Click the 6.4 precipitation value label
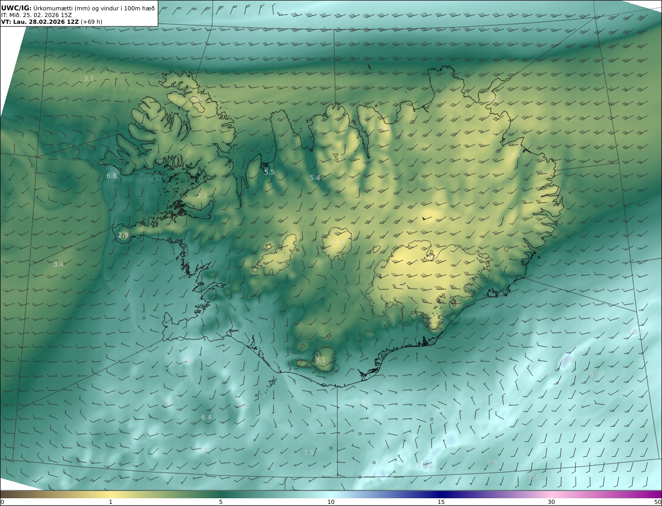The height and width of the screenshot is (506, 662). (x=206, y=418)
